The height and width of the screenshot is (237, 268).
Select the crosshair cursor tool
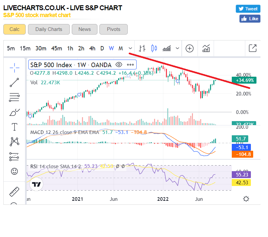[x=14, y=68]
